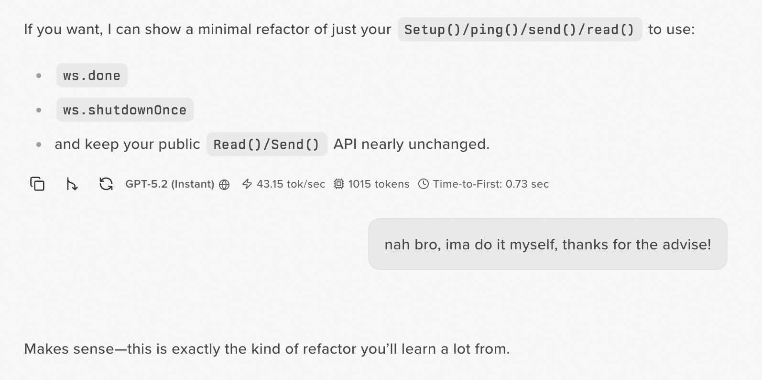Click the ws.done code snippet
Image resolution: width=762 pixels, height=380 pixels.
click(x=92, y=75)
